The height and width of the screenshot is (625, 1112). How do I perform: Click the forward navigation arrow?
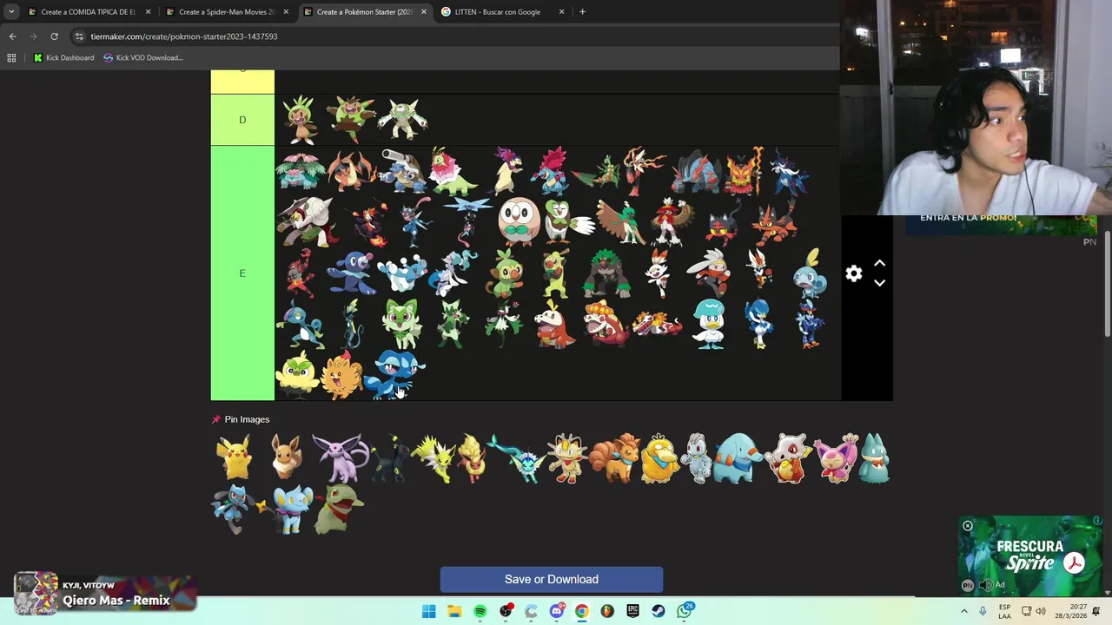(x=33, y=36)
